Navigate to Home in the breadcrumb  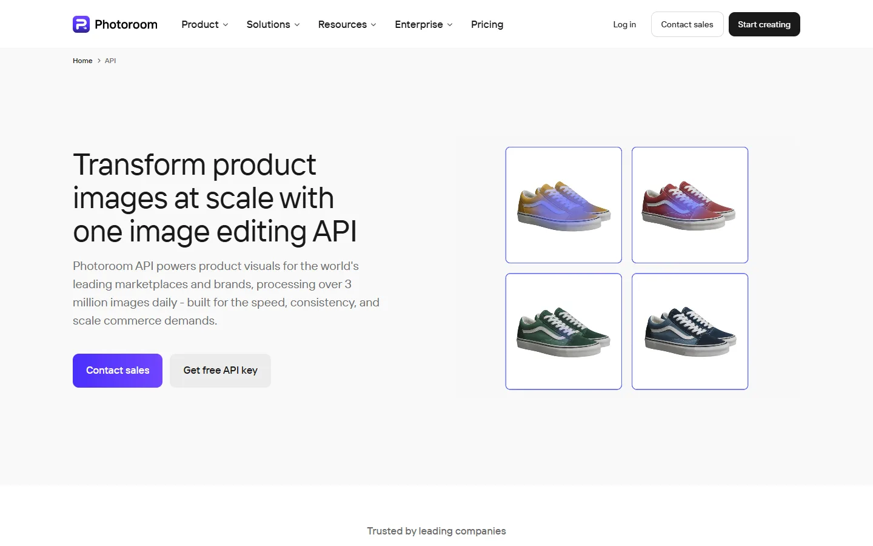click(82, 61)
